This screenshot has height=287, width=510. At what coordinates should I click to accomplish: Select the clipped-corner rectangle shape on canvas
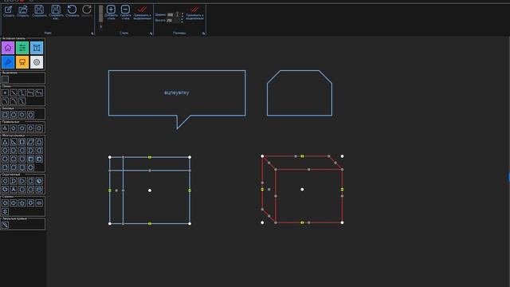click(300, 93)
